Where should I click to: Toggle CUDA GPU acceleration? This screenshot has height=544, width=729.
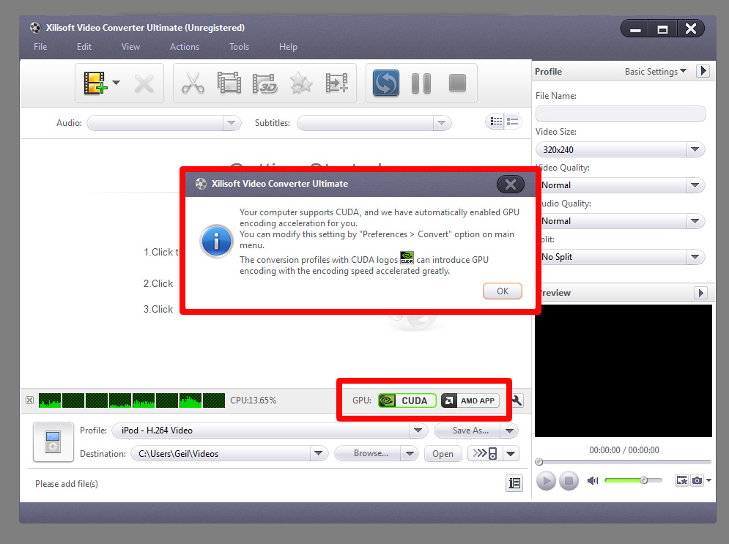pos(407,400)
